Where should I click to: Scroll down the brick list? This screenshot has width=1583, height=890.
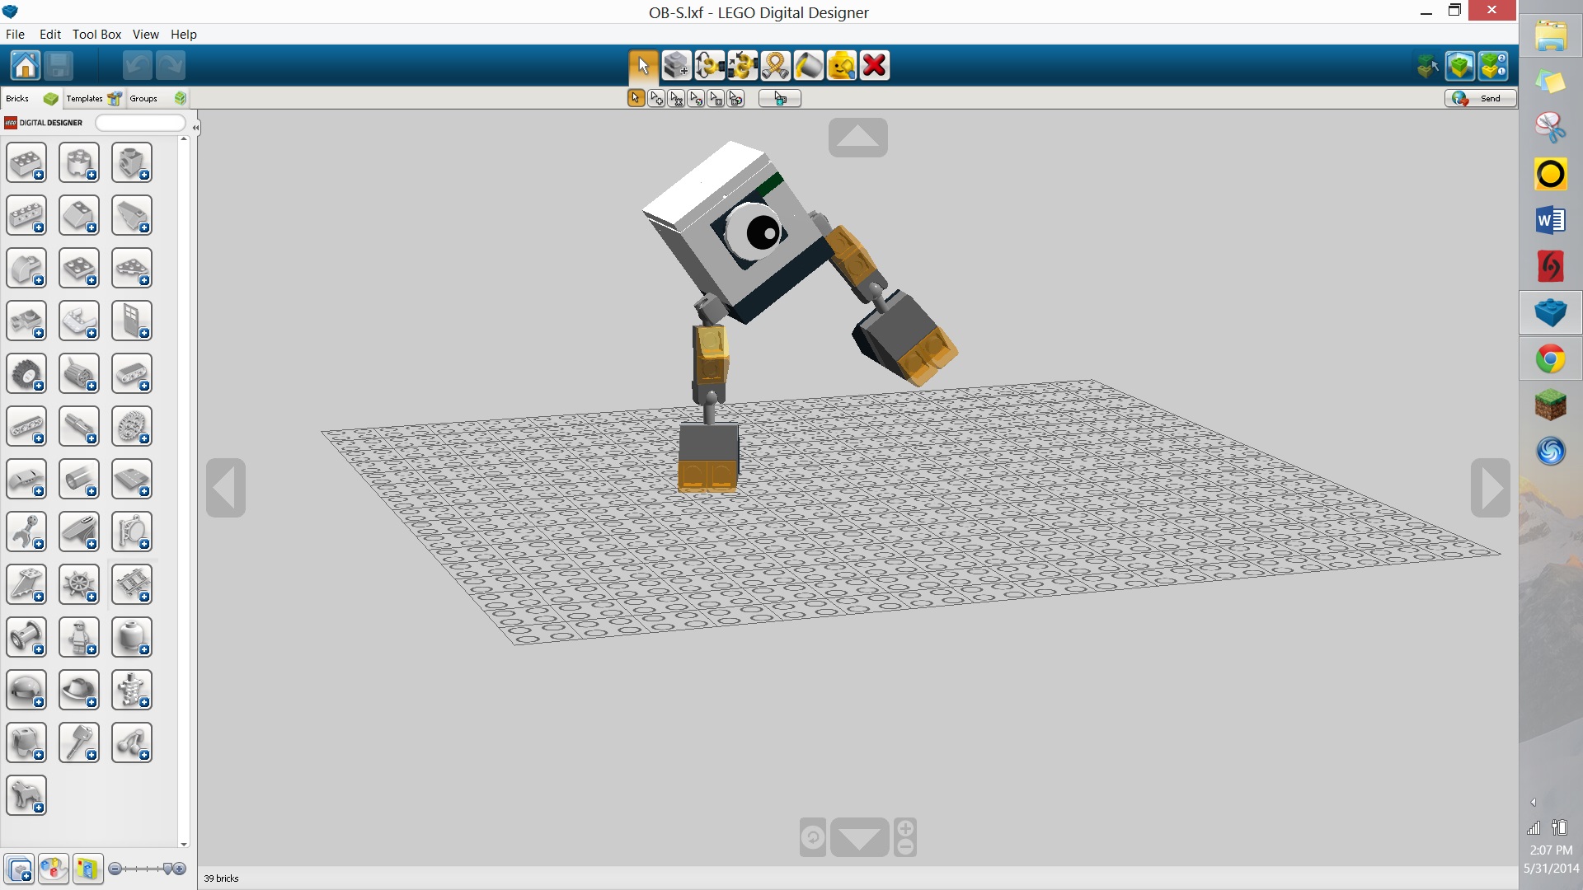click(183, 842)
